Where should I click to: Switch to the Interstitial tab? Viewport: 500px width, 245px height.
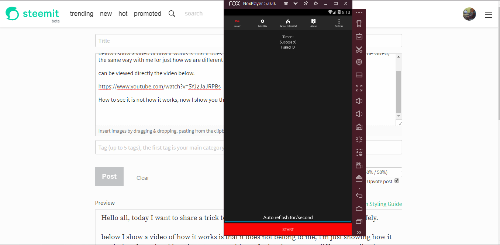[262, 23]
